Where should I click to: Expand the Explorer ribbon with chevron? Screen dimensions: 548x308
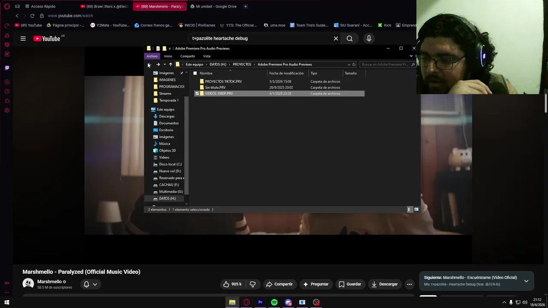tap(411, 56)
